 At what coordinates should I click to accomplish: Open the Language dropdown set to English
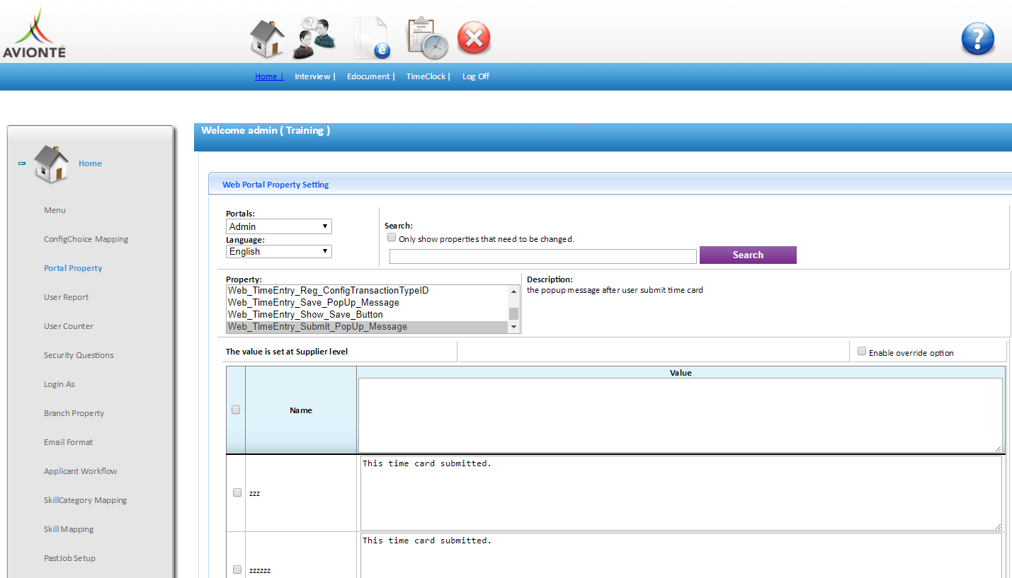click(279, 251)
